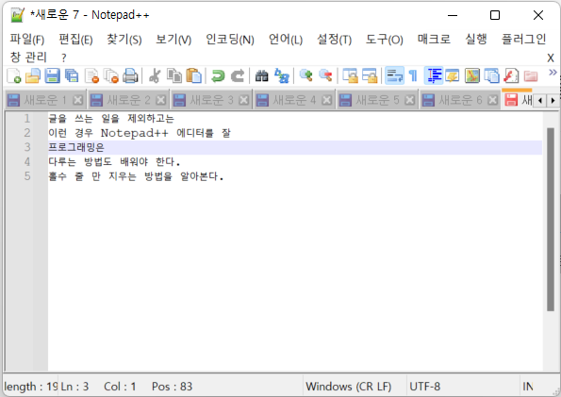Close the document with menu bar X
The height and width of the screenshot is (397, 561).
coord(551,58)
